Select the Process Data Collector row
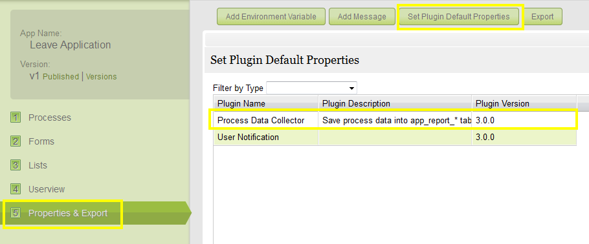 tap(395, 121)
